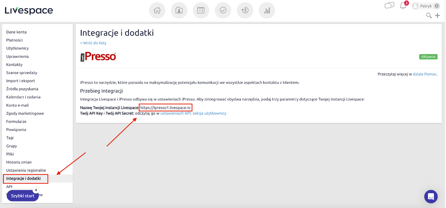Open the Reports bar chart icon

point(267,10)
